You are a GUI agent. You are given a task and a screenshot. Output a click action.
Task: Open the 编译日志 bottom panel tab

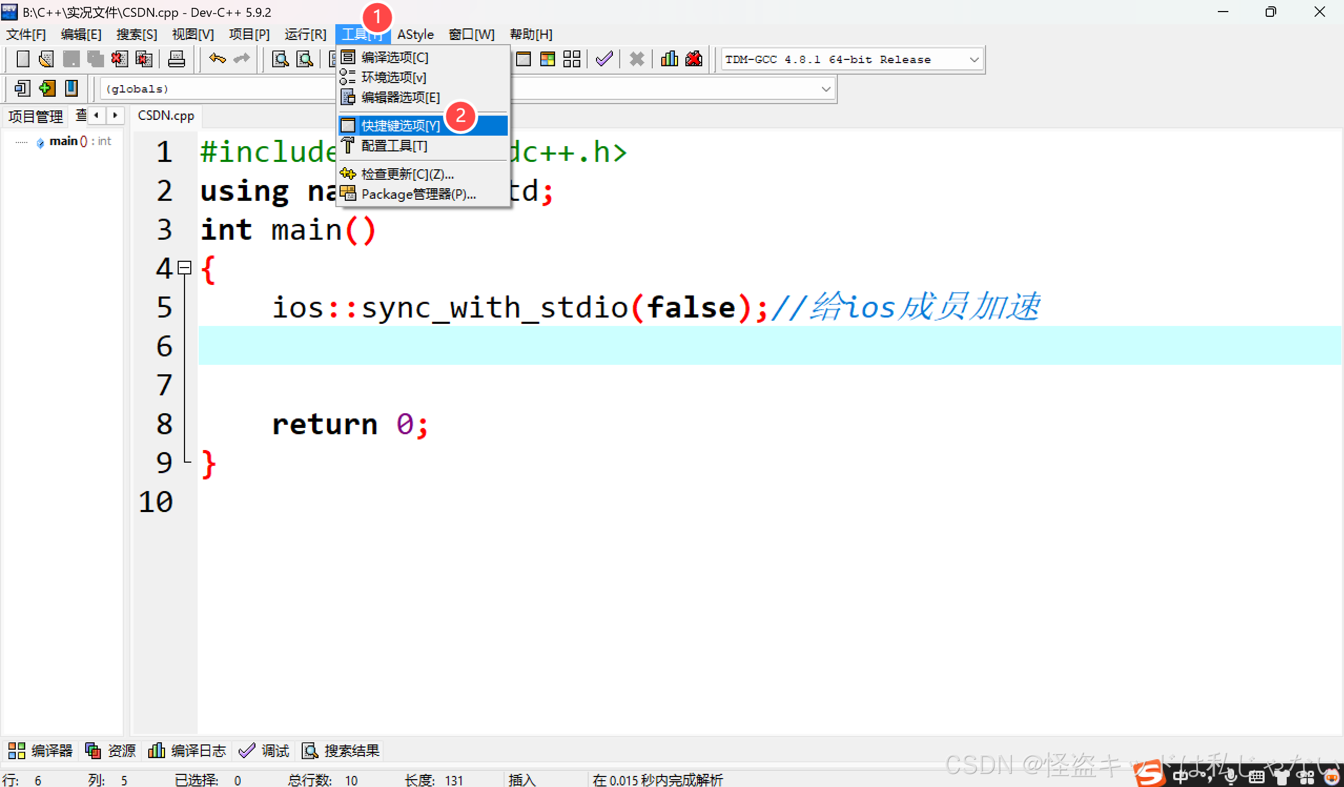[187, 751]
